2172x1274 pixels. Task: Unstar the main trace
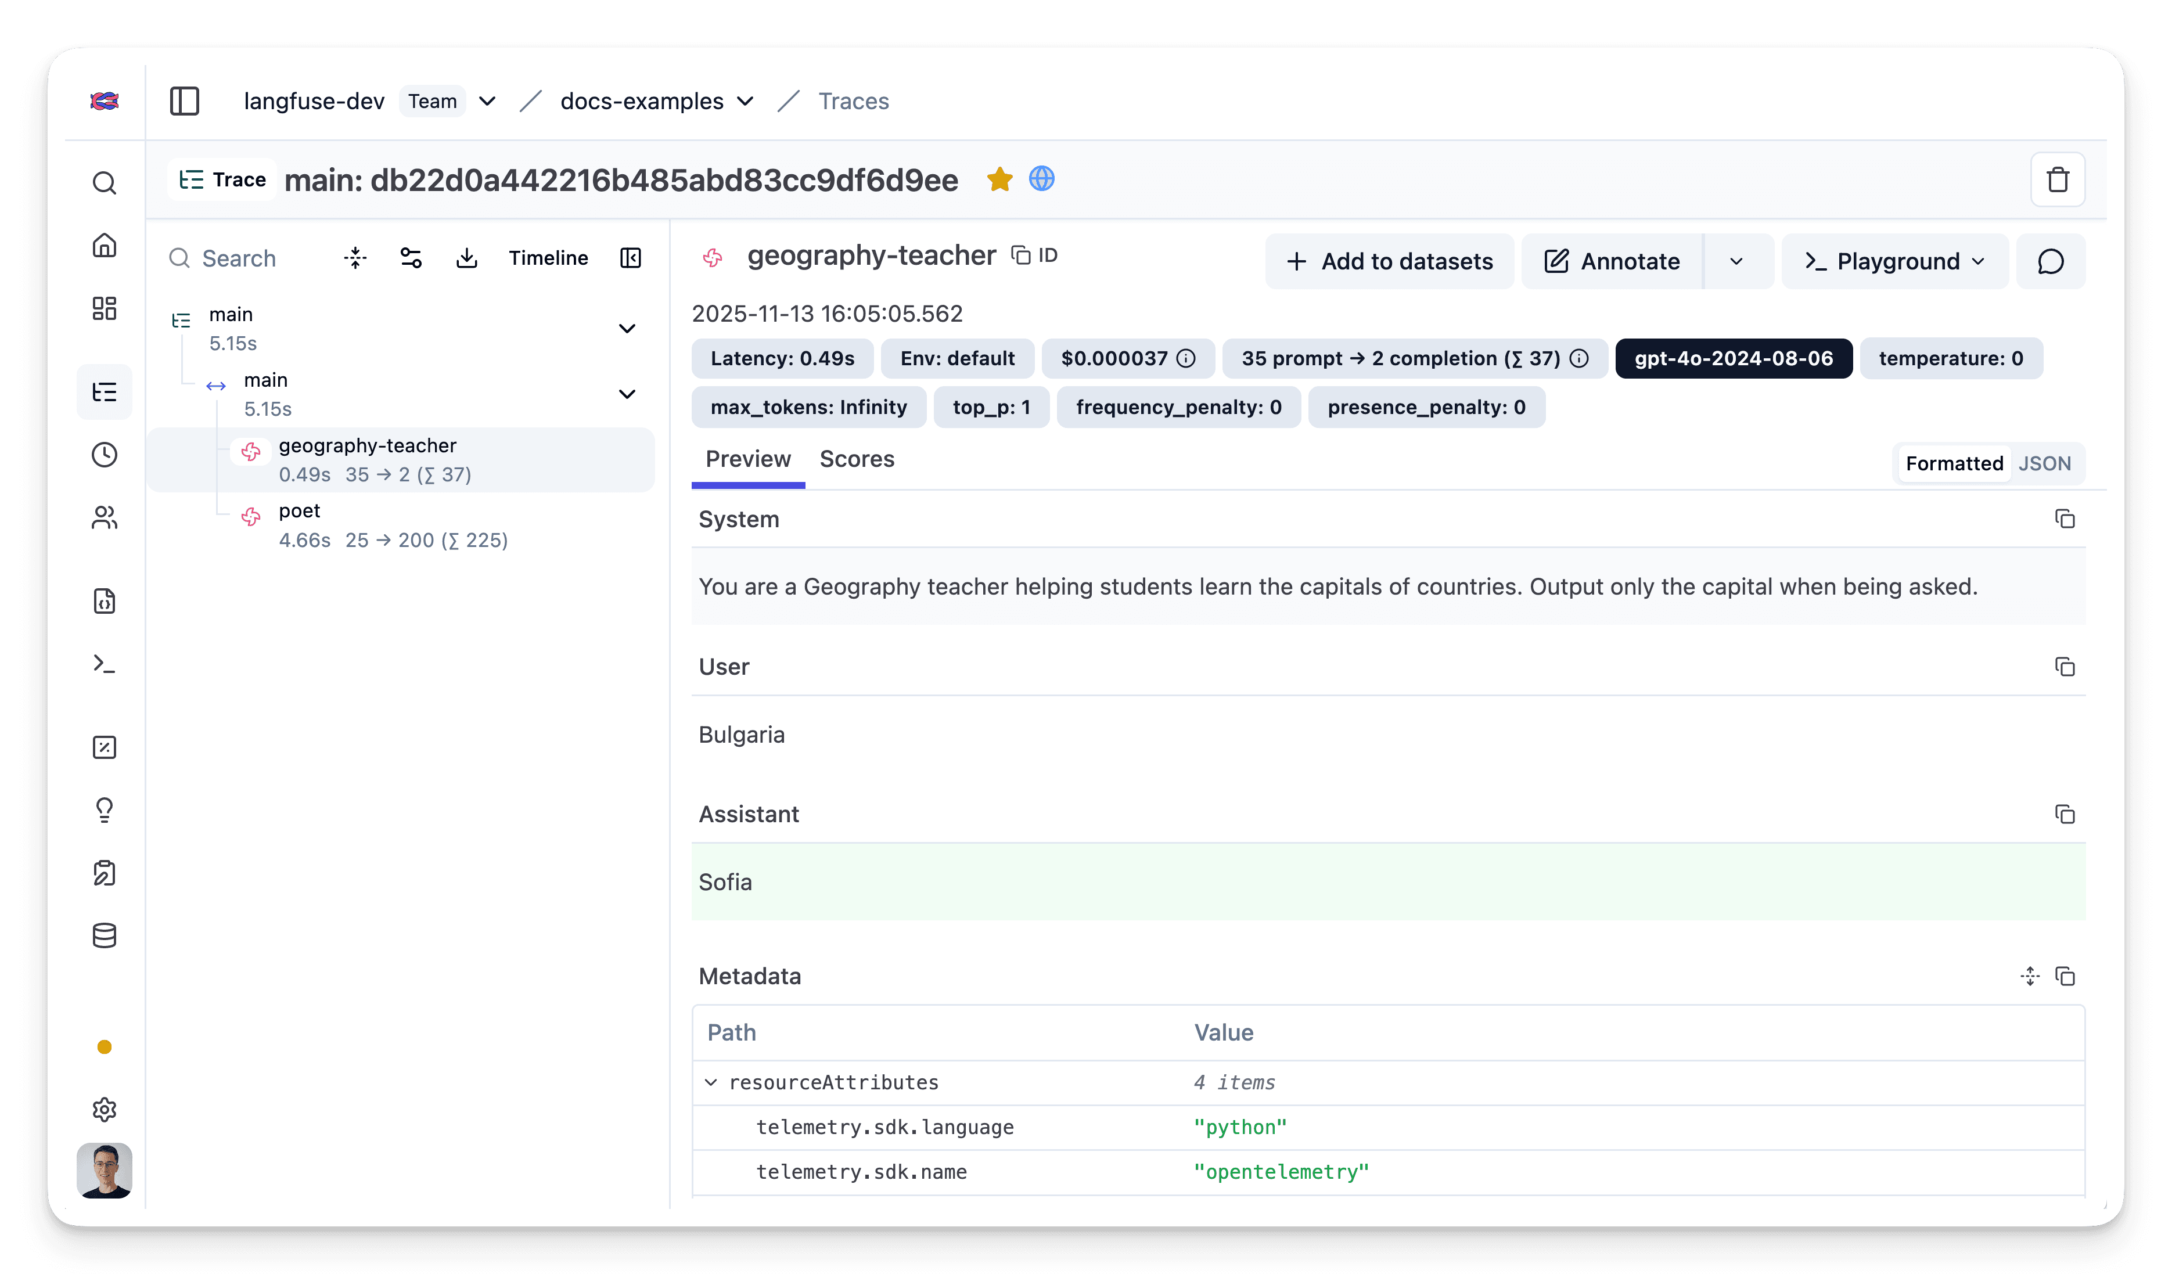click(x=1000, y=179)
